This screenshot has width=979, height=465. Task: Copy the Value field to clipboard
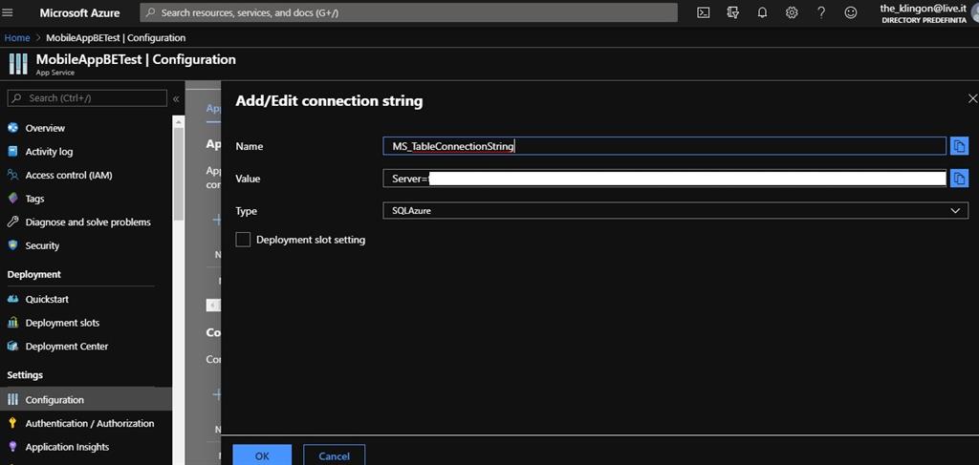click(x=959, y=179)
